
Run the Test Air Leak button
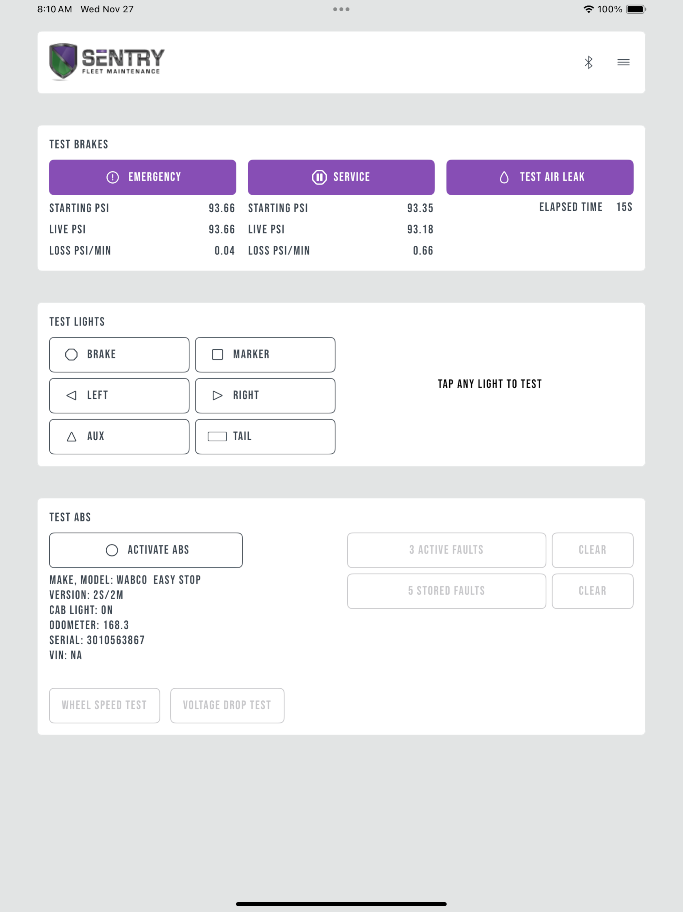[x=540, y=177]
